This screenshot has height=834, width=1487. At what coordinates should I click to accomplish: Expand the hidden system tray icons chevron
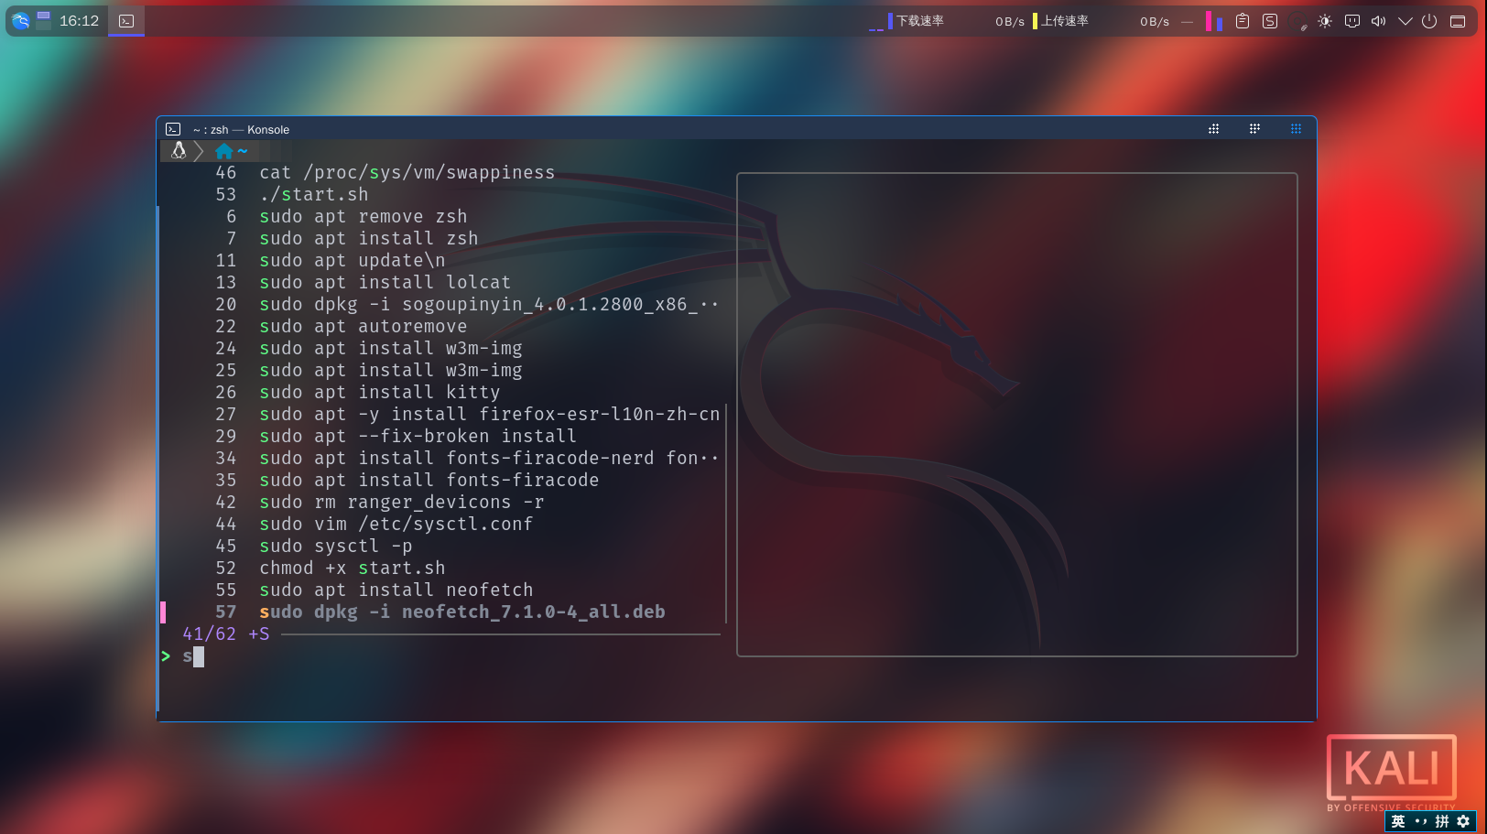(x=1406, y=20)
